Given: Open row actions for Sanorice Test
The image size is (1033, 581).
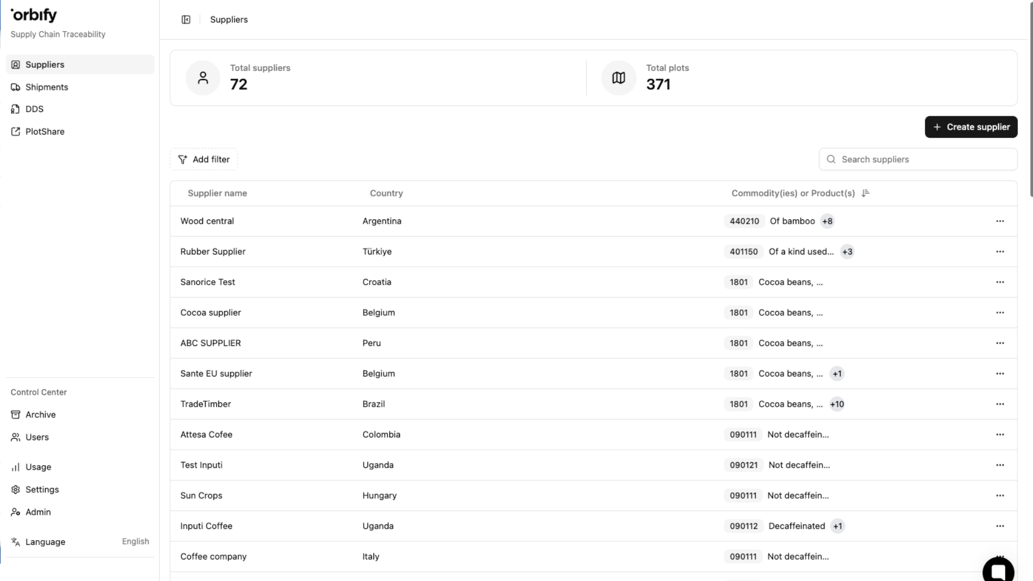Looking at the screenshot, I should click(x=1000, y=282).
